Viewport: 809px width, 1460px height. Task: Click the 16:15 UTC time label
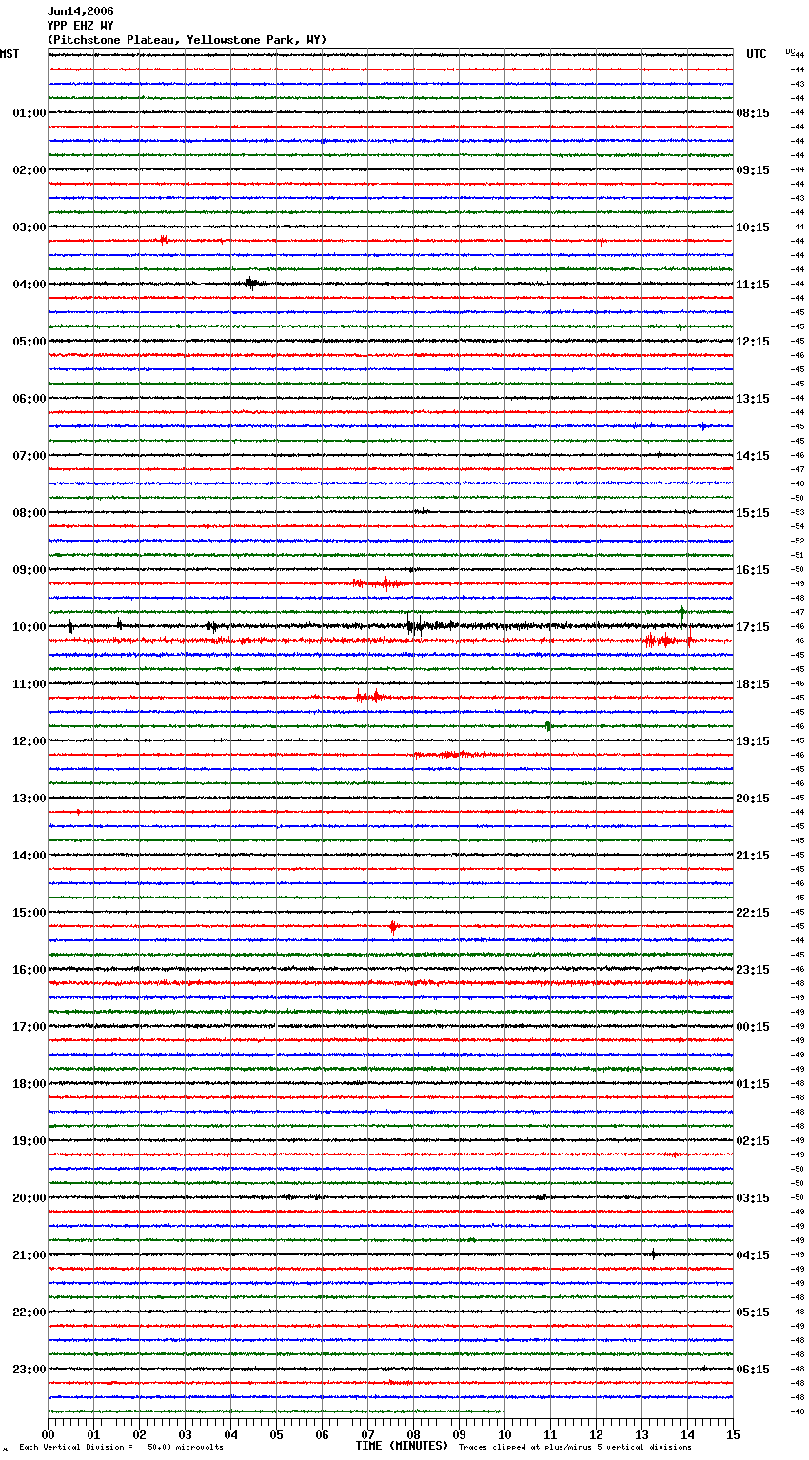[753, 570]
